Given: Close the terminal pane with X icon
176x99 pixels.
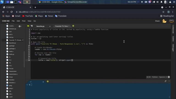Looking at the screenshot, I should point(169,81).
